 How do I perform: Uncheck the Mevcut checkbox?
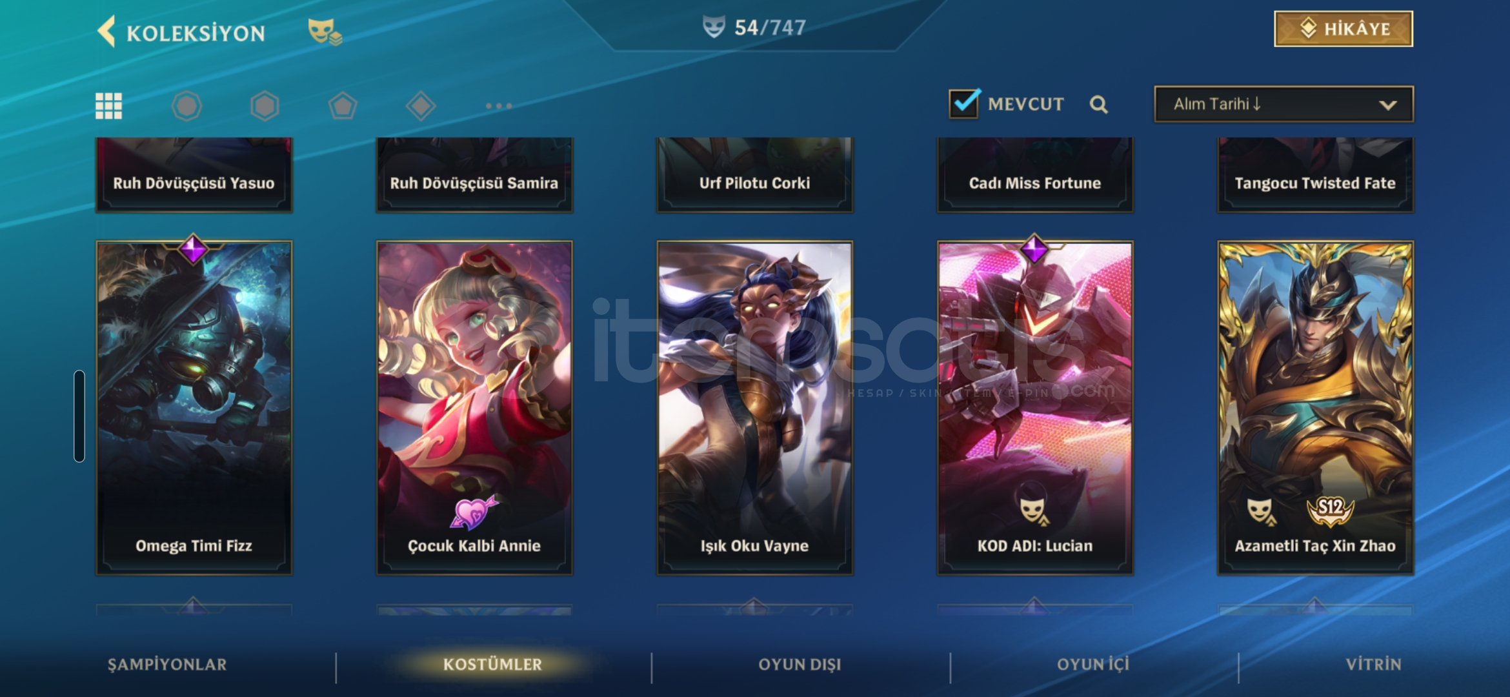[965, 103]
